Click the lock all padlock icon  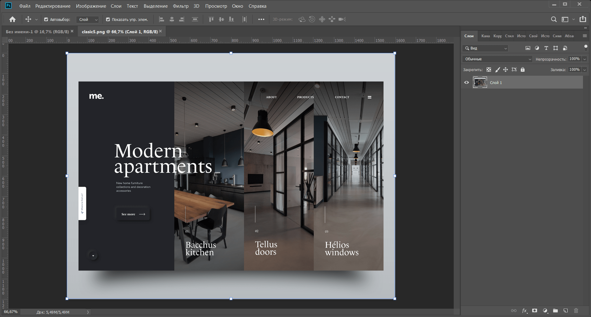(x=523, y=70)
